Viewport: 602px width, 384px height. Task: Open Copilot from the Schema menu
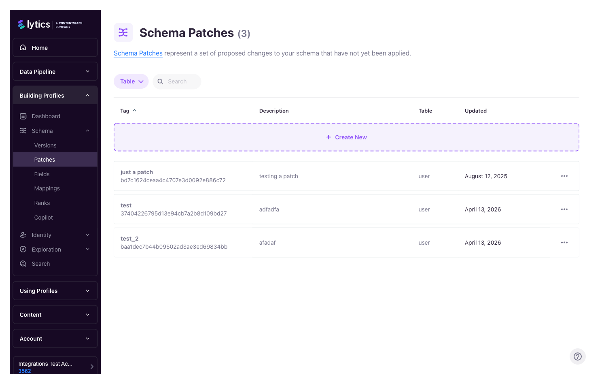(43, 218)
